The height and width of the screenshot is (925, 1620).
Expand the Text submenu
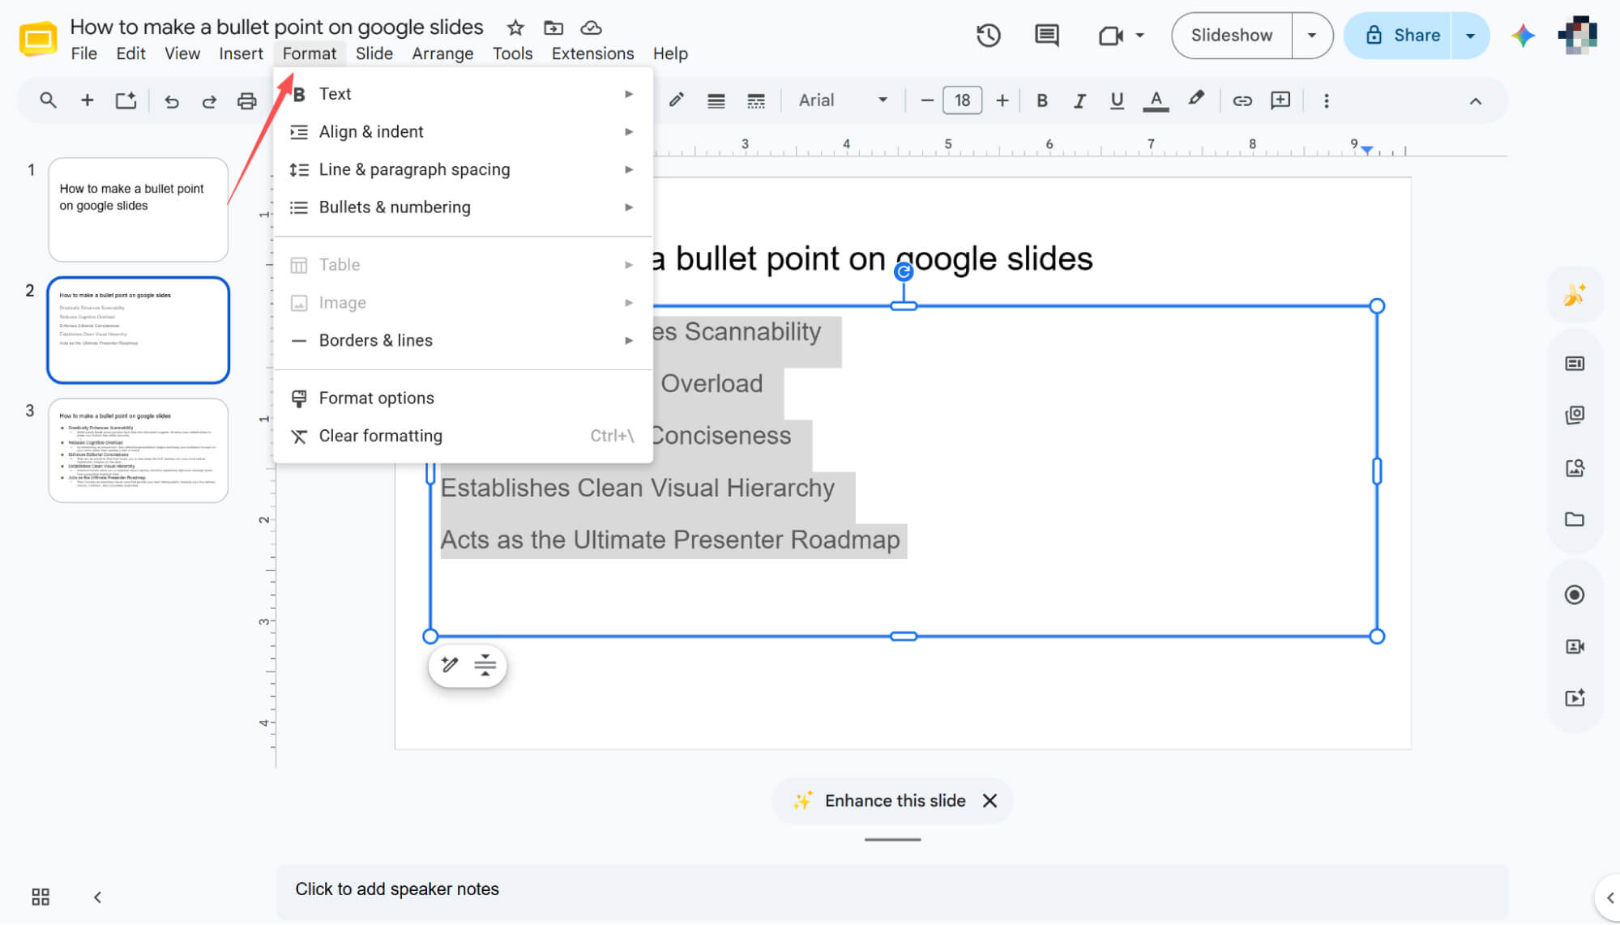(463, 94)
